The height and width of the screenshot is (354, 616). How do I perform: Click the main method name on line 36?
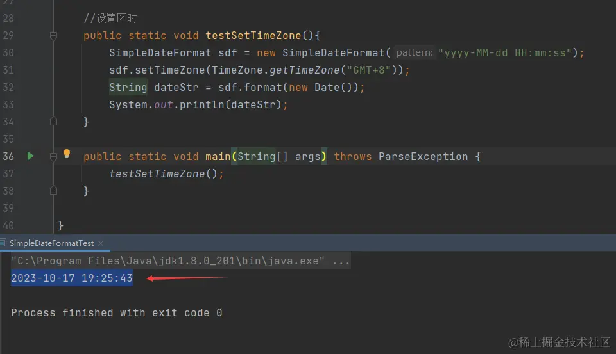pyautogui.click(x=218, y=156)
